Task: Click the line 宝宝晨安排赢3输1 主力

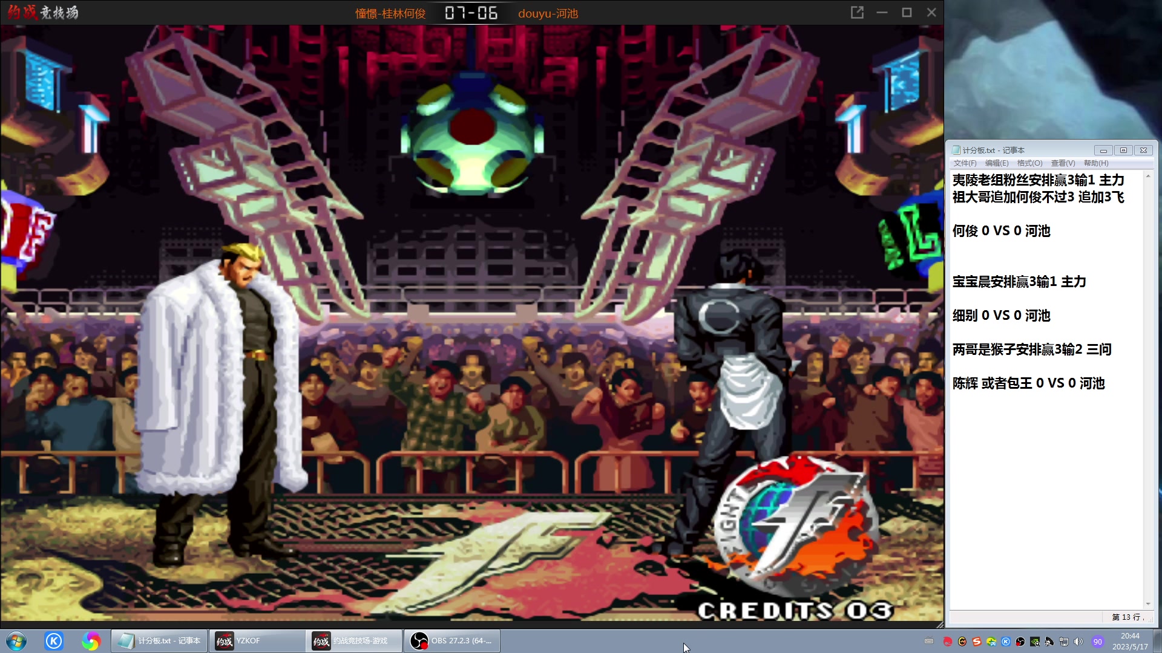Action: 1019,282
